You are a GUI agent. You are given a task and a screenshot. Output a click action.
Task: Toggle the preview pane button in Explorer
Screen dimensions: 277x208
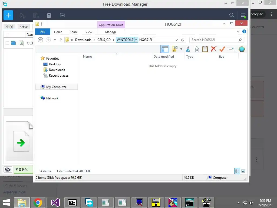(165, 49)
